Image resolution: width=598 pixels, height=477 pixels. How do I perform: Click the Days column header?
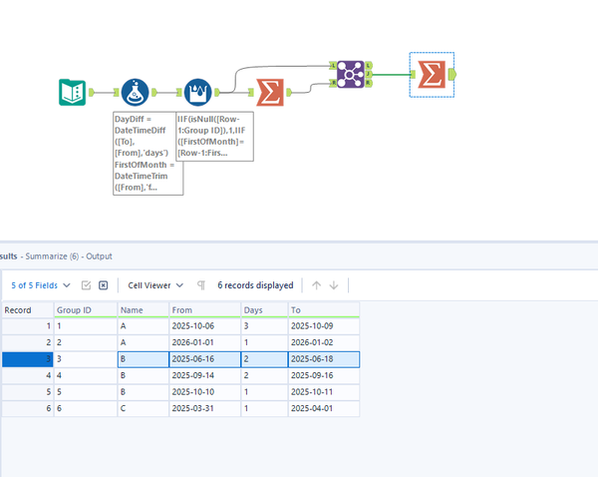[x=264, y=309]
